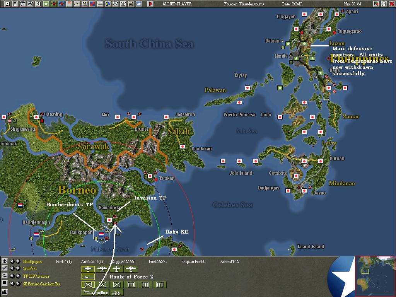Click the single yellow ship toolbar icon
Screen dimensions: 396x297
77,4
